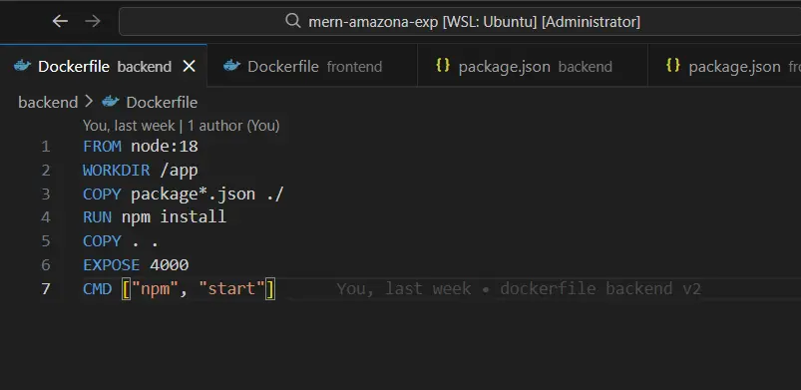Screen dimensions: 801x390
Task: Click the 'EXPOSE' keyword
Action: pyautogui.click(x=112, y=264)
